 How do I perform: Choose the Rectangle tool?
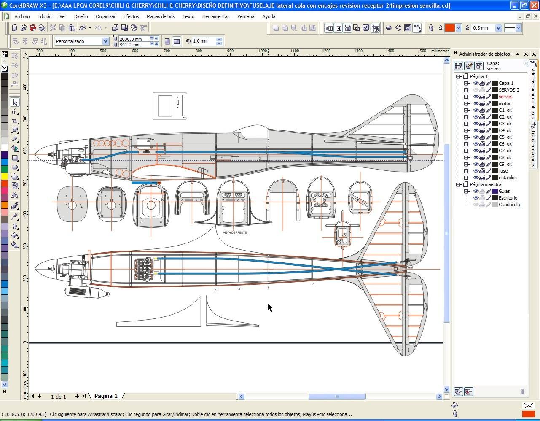(x=15, y=158)
